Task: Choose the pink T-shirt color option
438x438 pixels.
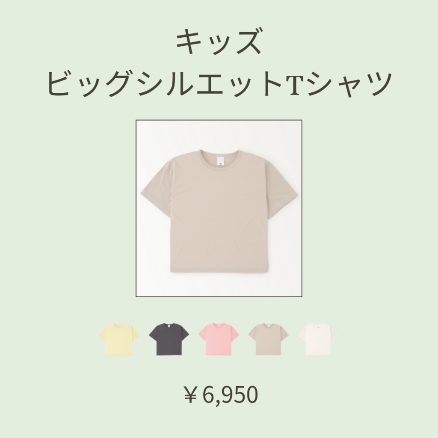Action: [x=219, y=339]
